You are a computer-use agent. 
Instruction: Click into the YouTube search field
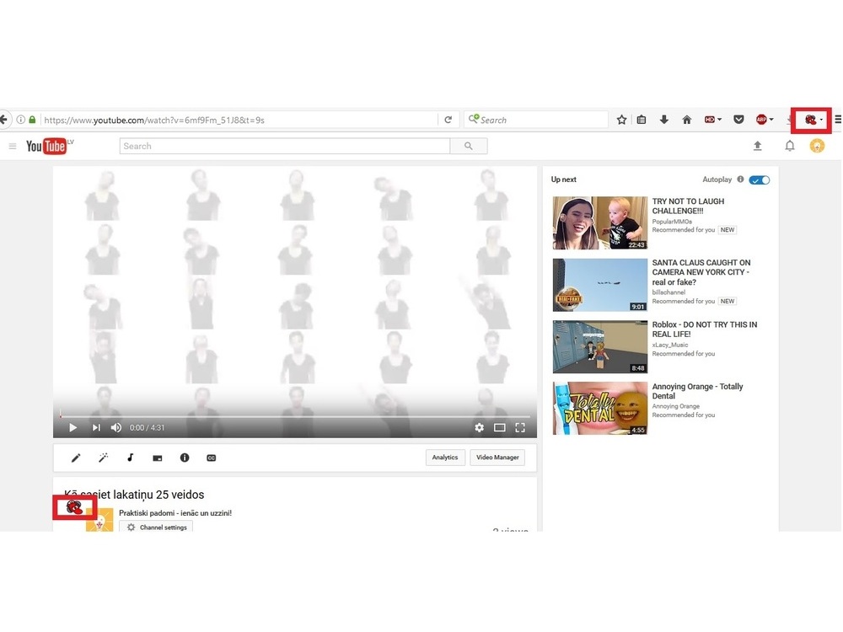point(284,146)
